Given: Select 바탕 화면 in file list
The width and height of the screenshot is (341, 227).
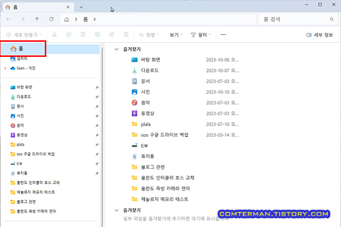Looking at the screenshot, I should 146,60.
